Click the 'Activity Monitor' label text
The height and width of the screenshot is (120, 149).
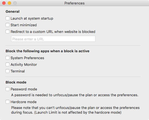point(24,65)
